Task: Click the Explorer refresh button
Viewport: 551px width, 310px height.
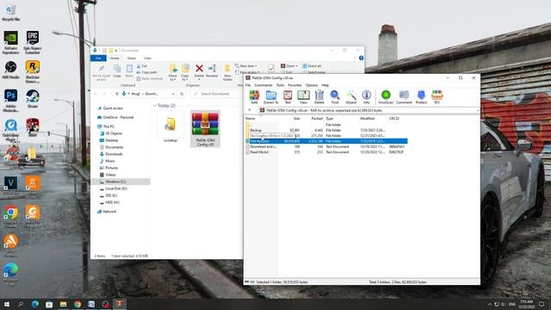Action: point(182,94)
